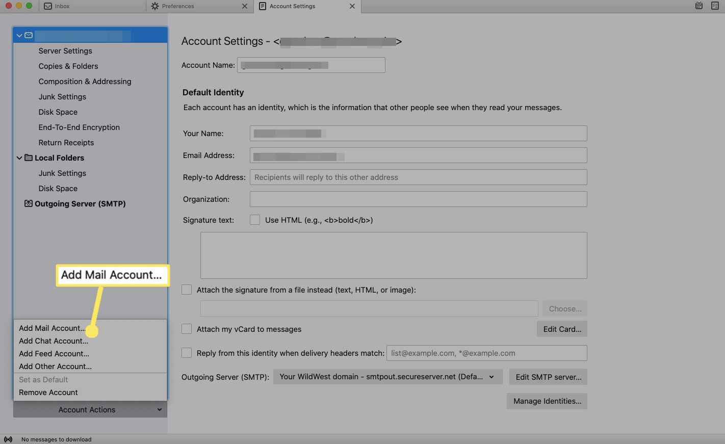Switch to the Inbox tab
Image resolution: width=725 pixels, height=444 pixels.
click(92, 6)
